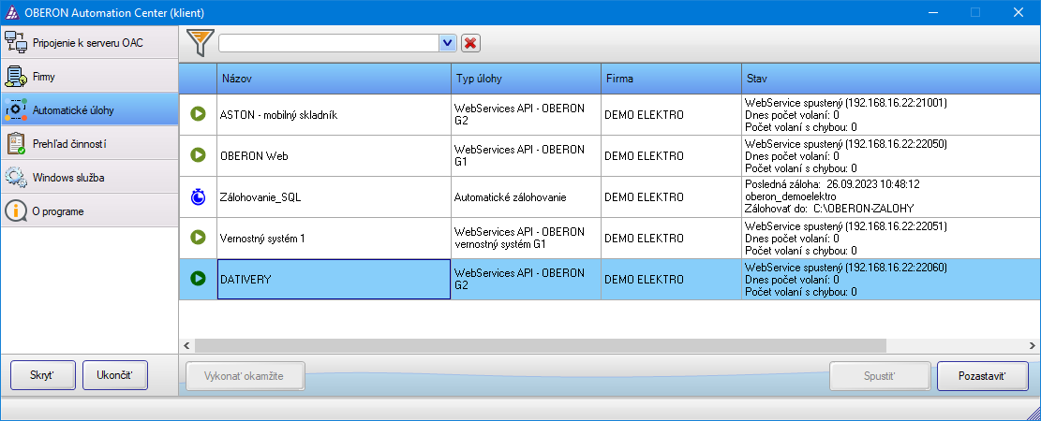This screenshot has height=421, width=1041.
Task: Click the timer icon of Zálohovanie_SQL row
Action: tap(198, 196)
